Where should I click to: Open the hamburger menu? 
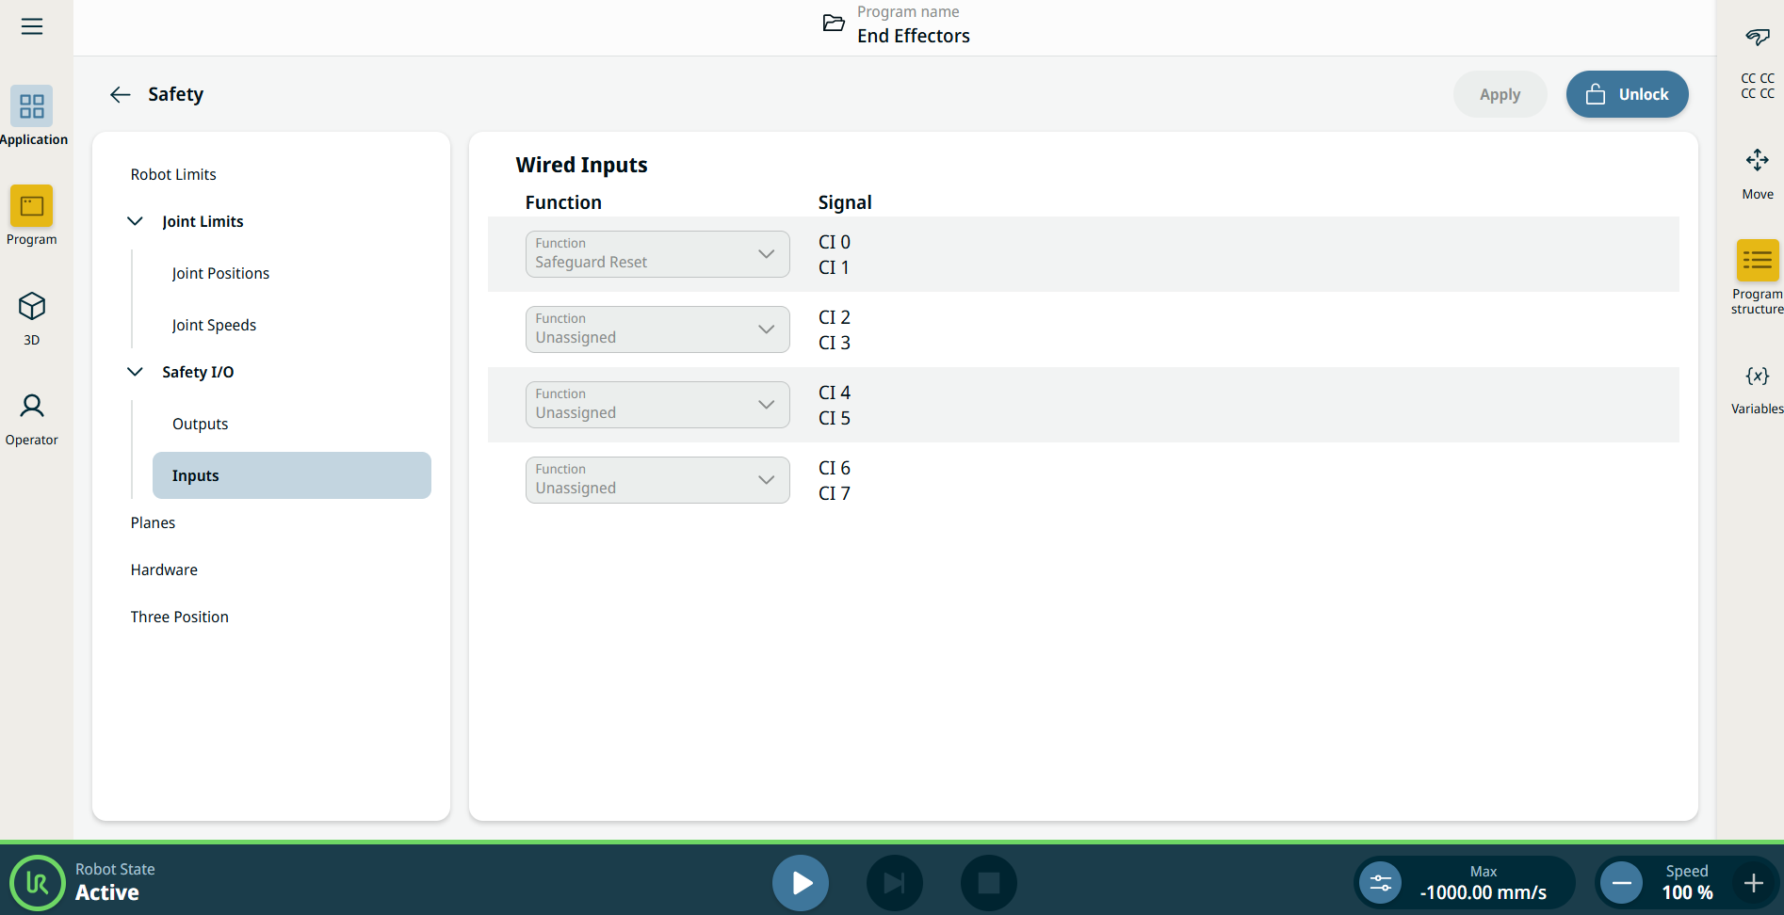[32, 26]
